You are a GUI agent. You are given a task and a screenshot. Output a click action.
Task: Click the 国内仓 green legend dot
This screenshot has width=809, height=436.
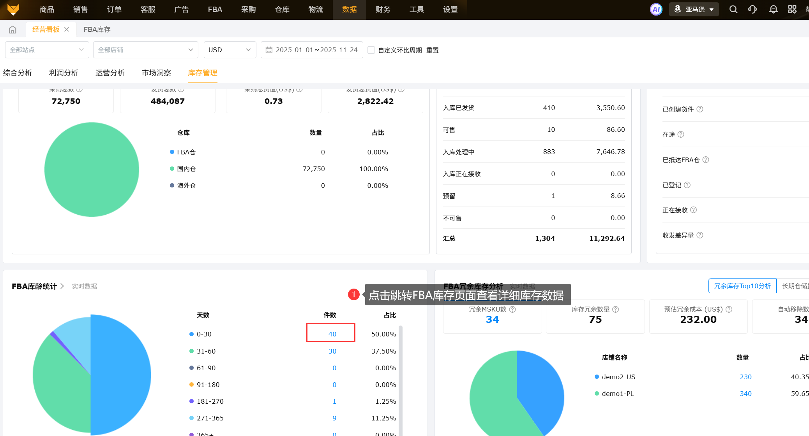tap(172, 169)
